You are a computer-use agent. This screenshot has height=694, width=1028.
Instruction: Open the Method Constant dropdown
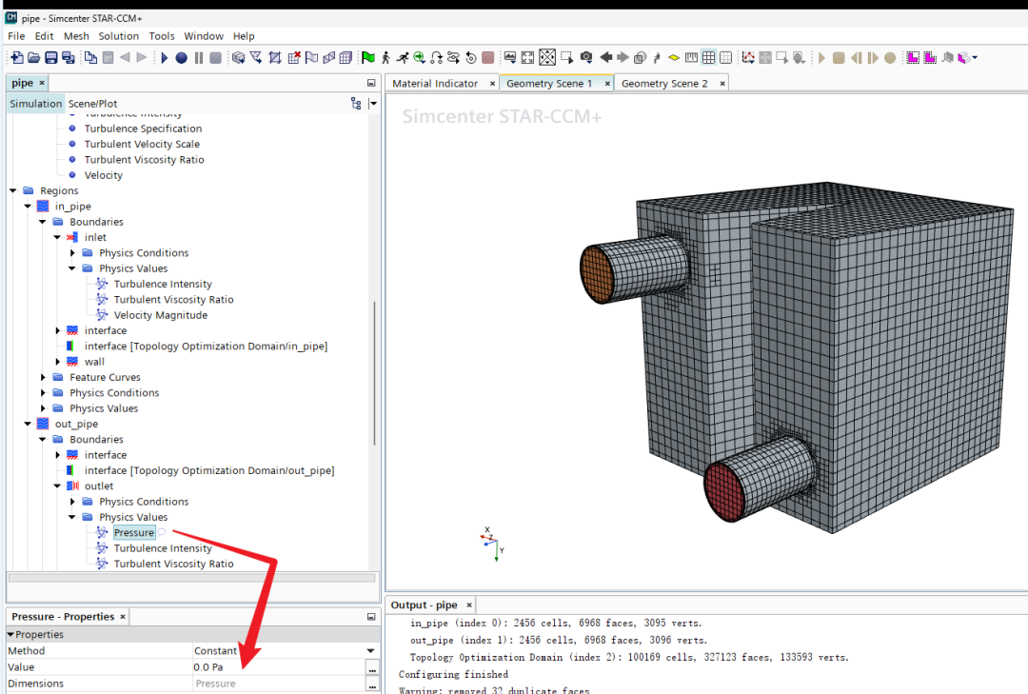pos(370,651)
